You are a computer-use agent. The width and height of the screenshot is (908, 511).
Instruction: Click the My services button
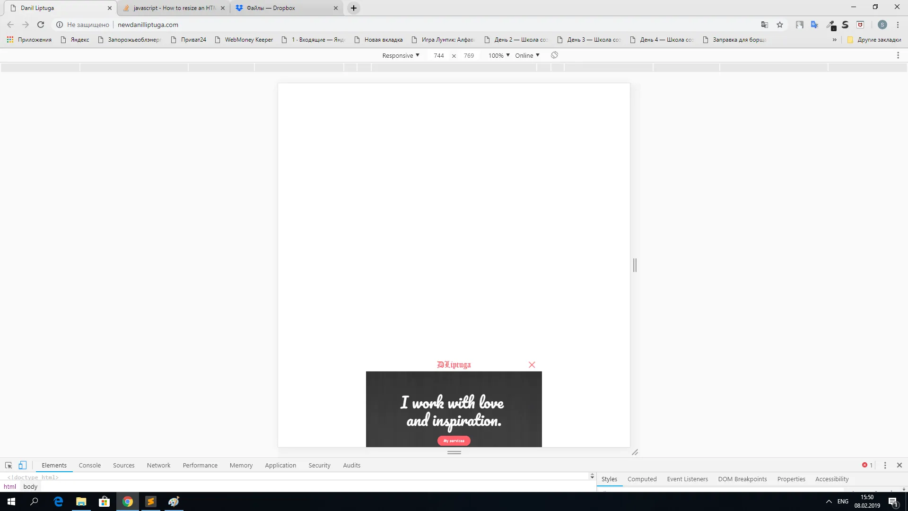[454, 441]
